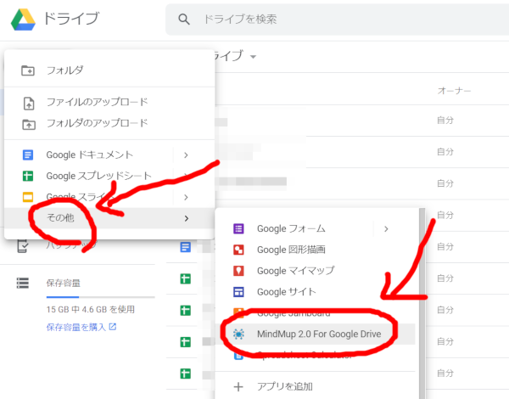This screenshot has height=399, width=509.
Task: Select the フォルダ menu entry
Action: click(x=65, y=70)
